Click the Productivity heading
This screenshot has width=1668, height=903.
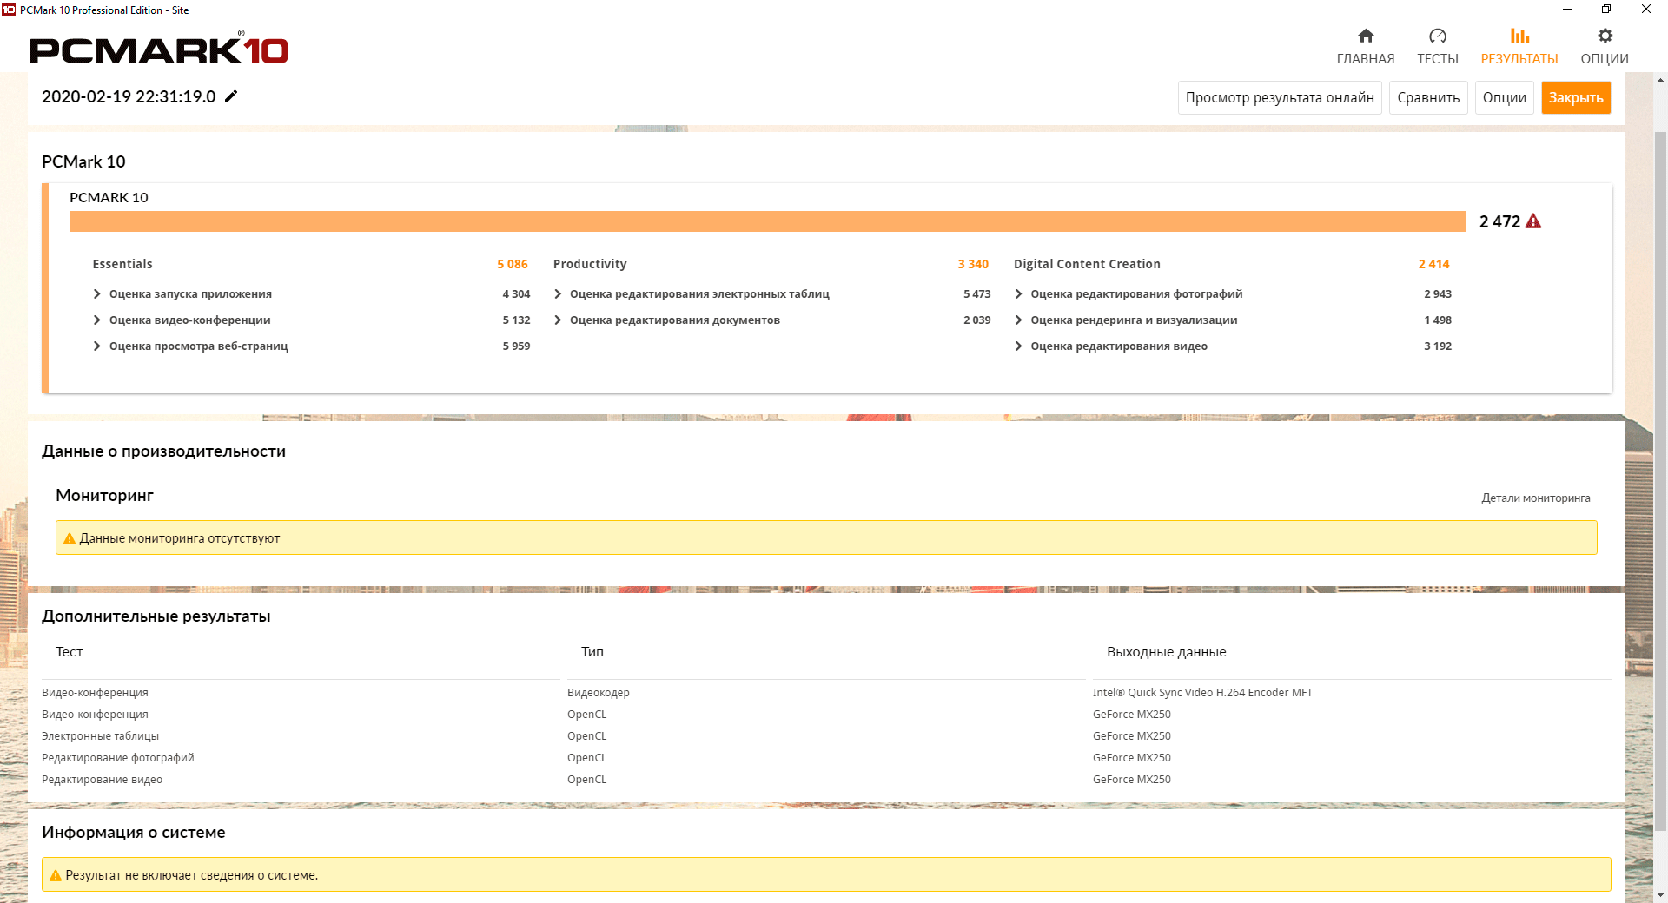[590, 264]
